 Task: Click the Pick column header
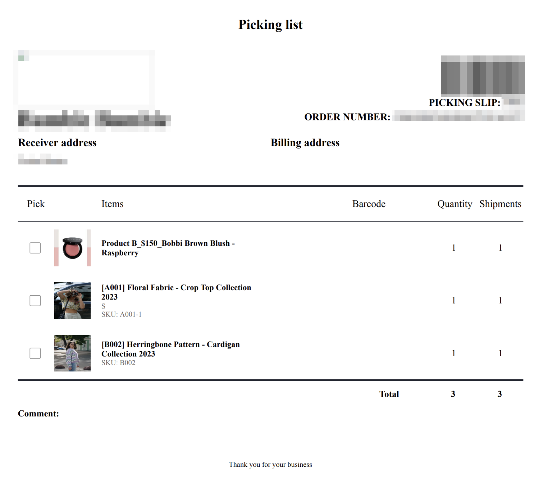point(36,204)
